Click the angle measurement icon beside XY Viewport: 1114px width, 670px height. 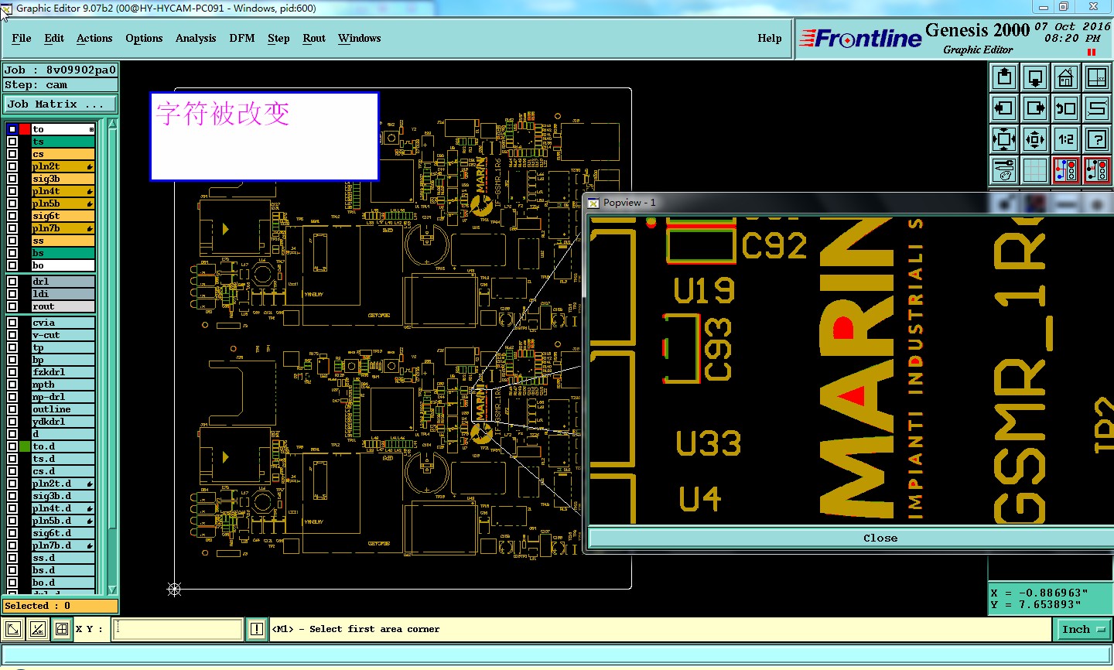tap(38, 629)
